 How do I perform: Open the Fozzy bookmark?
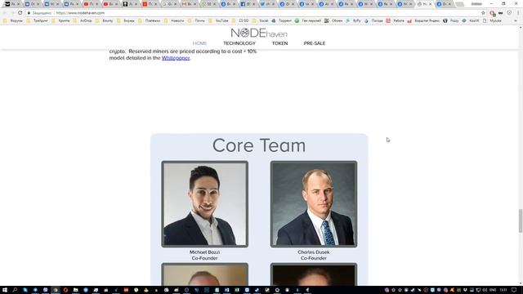pyautogui.click(x=451, y=20)
